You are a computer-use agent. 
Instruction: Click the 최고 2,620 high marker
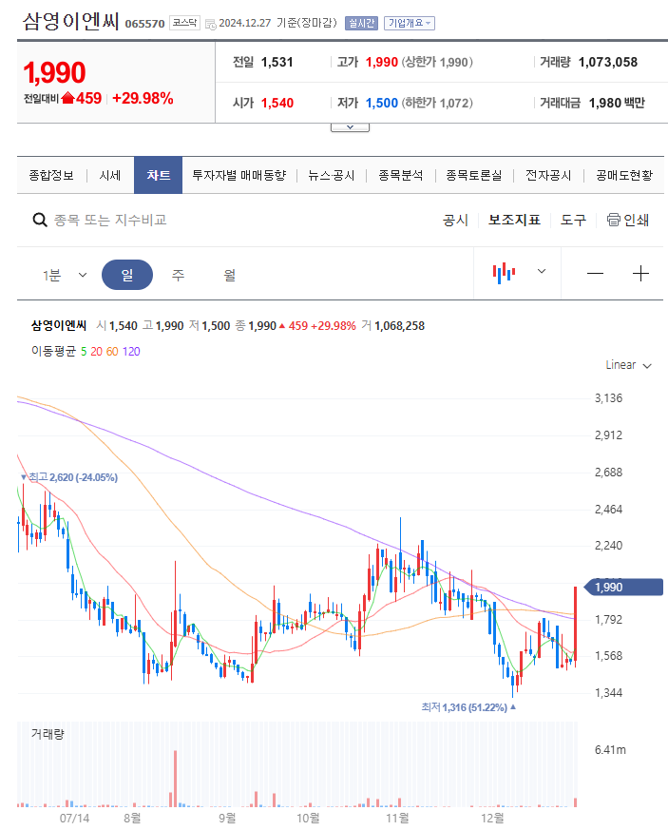point(69,477)
